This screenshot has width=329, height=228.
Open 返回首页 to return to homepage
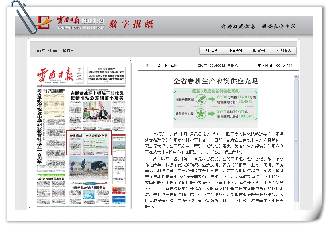coord(211,51)
